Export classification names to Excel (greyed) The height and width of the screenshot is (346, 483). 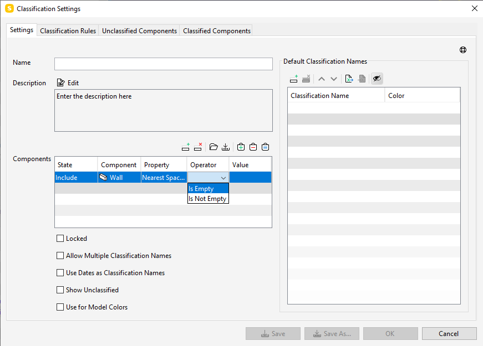coord(362,79)
